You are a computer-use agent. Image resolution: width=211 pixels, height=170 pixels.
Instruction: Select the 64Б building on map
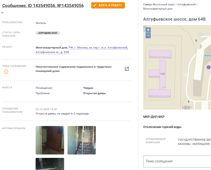(x=162, y=74)
